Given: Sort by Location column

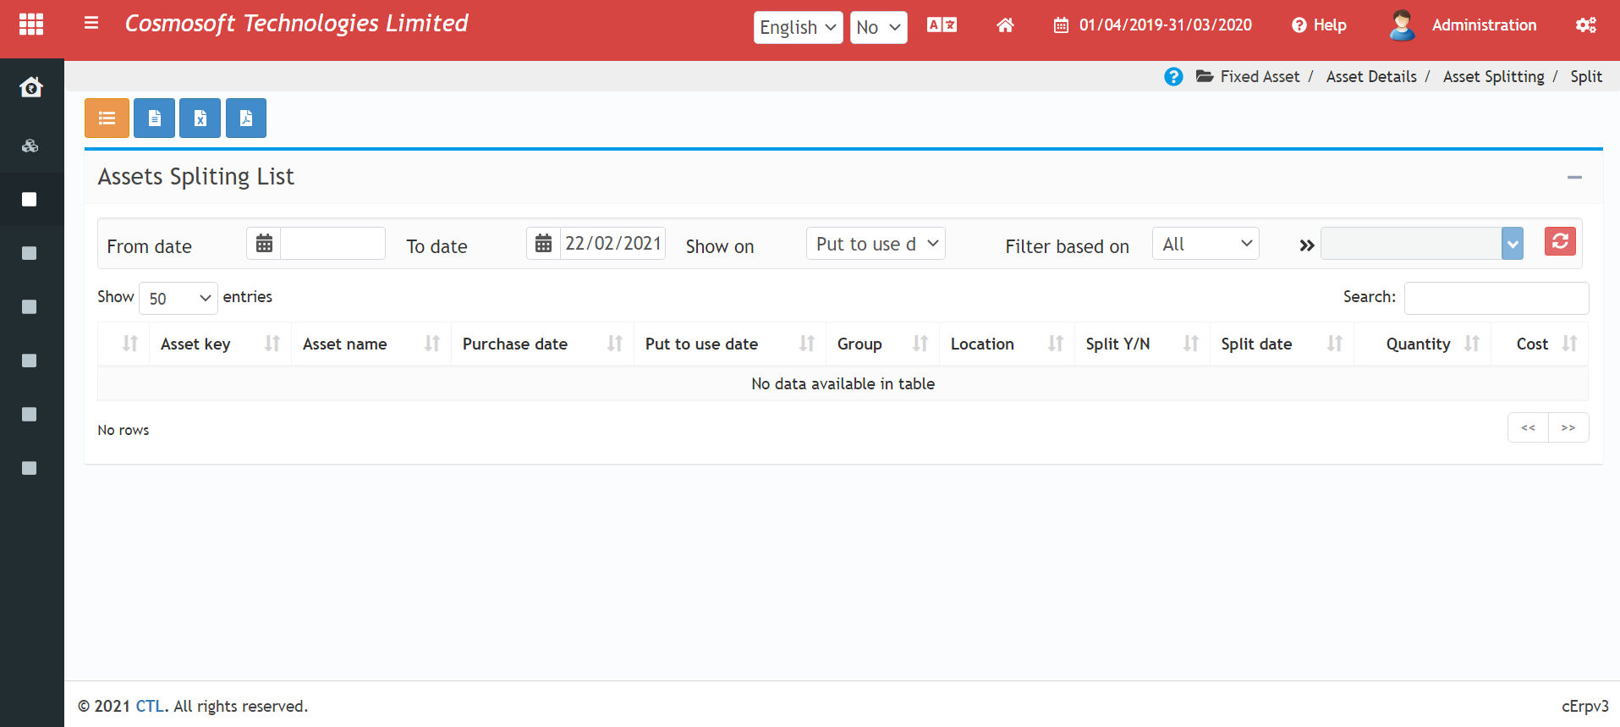Looking at the screenshot, I should [1007, 344].
